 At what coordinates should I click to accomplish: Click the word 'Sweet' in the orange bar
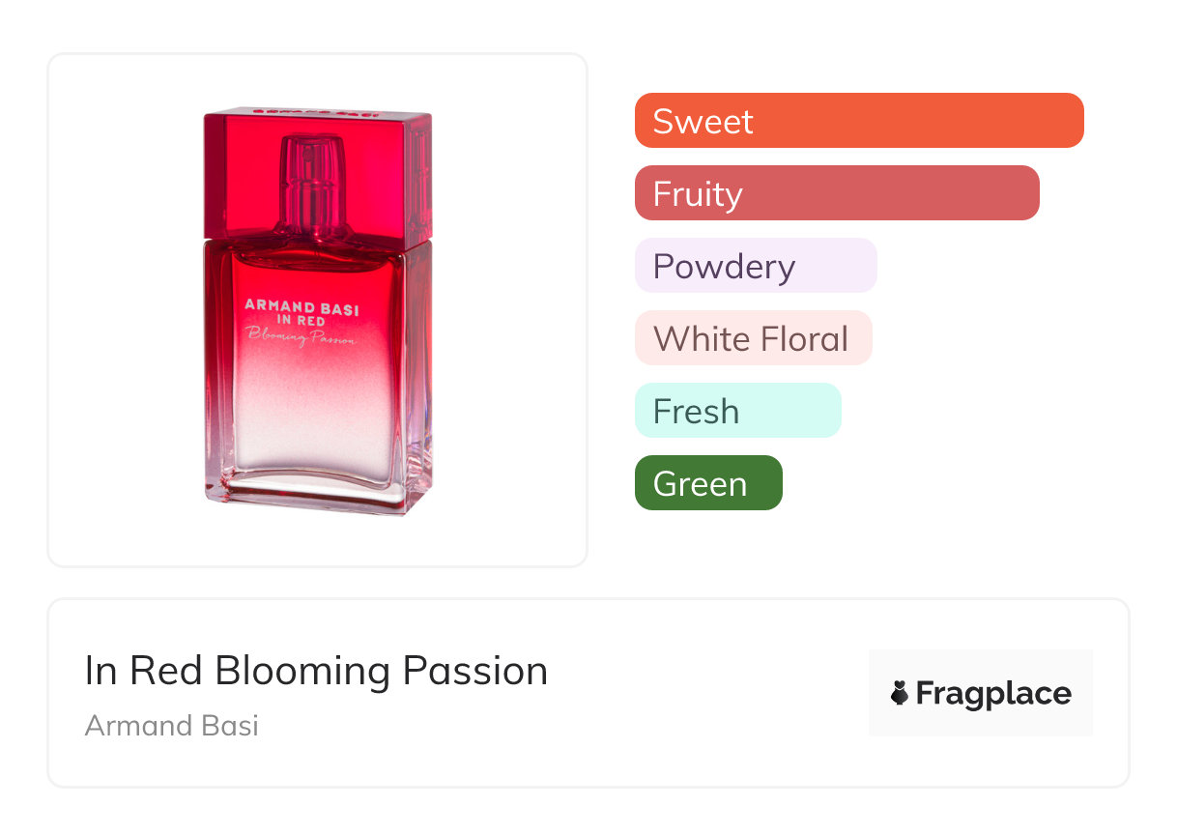703,121
